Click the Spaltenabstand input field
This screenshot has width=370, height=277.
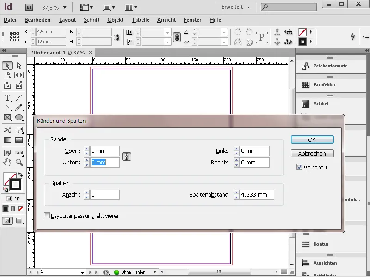coord(257,195)
